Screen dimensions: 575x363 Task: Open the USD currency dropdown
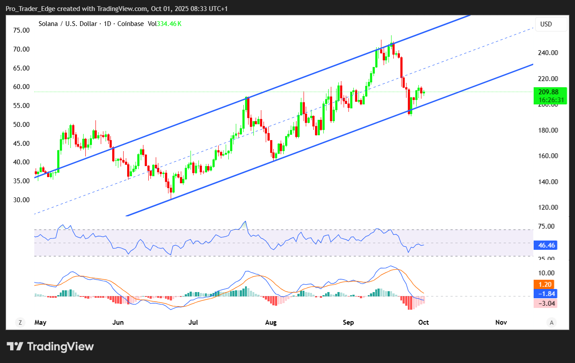coord(551,24)
